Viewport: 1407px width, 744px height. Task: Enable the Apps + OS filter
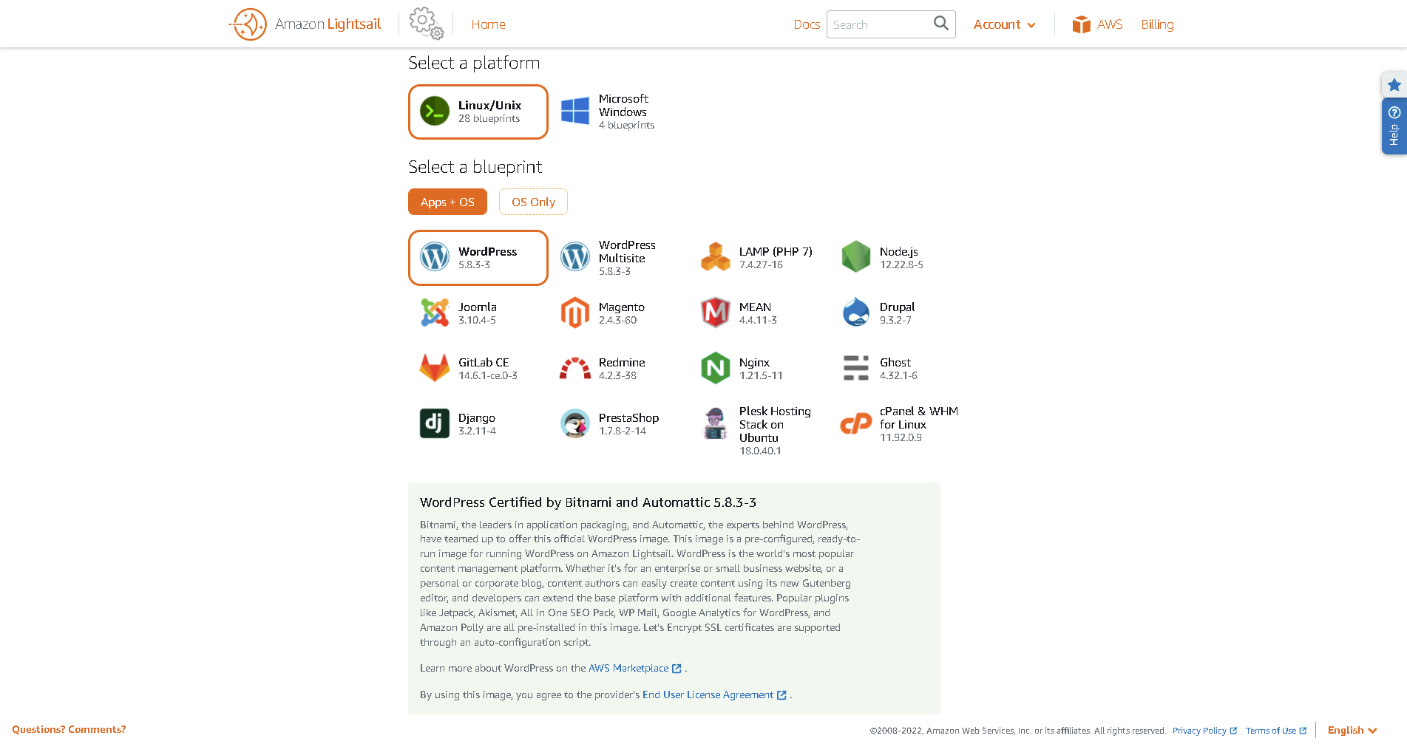point(447,202)
